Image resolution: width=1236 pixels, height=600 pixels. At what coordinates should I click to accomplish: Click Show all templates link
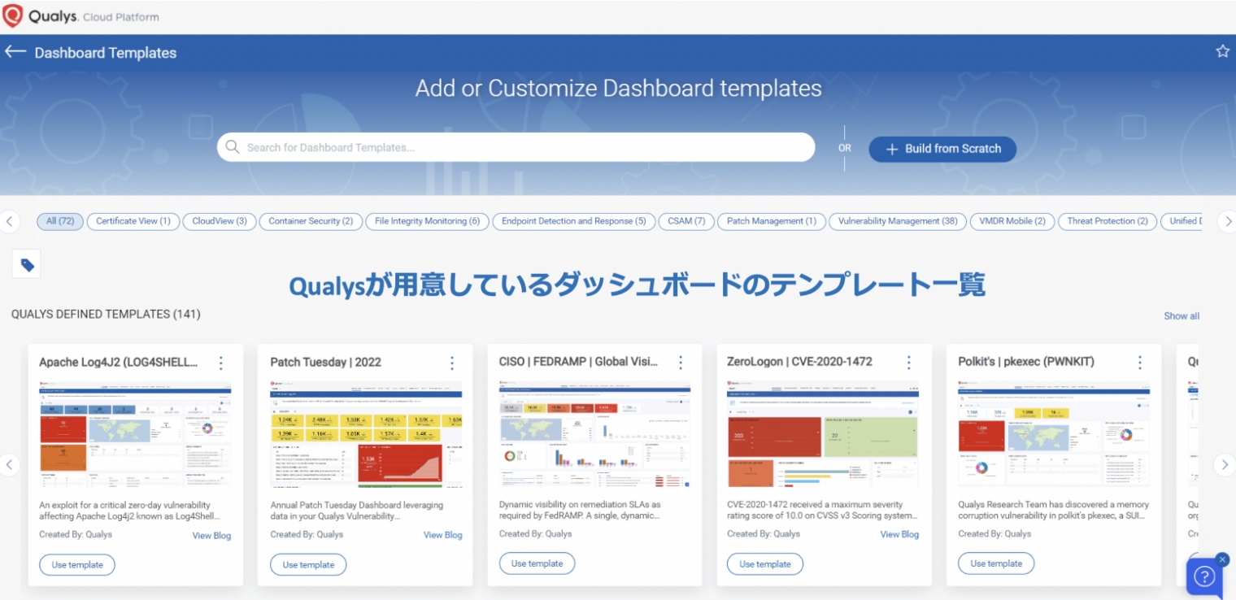pos(1182,316)
